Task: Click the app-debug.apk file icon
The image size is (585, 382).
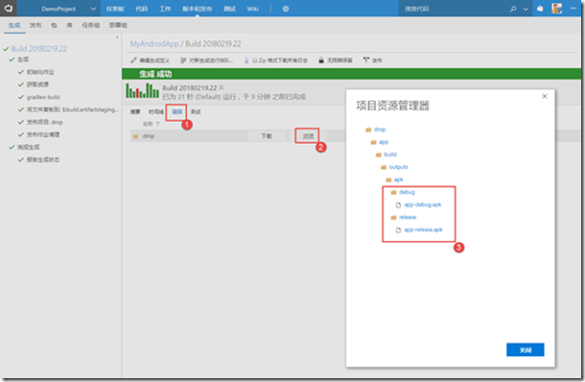Action: pos(398,204)
